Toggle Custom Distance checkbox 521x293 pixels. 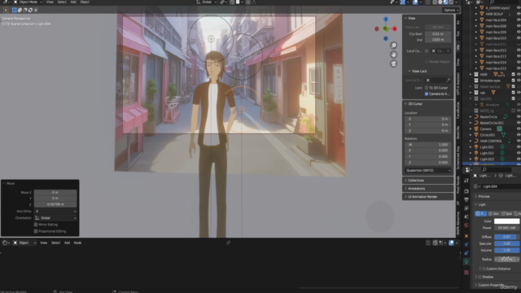484,269
